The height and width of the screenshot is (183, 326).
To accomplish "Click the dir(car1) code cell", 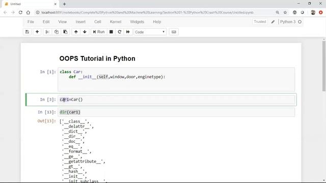I will [176, 112].
